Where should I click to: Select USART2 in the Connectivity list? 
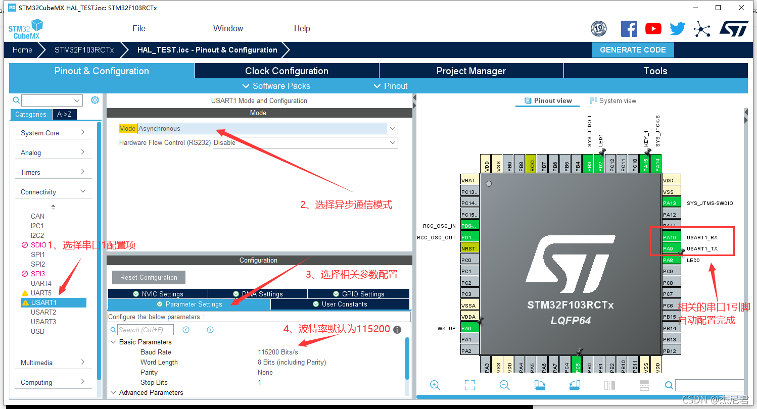pos(43,312)
